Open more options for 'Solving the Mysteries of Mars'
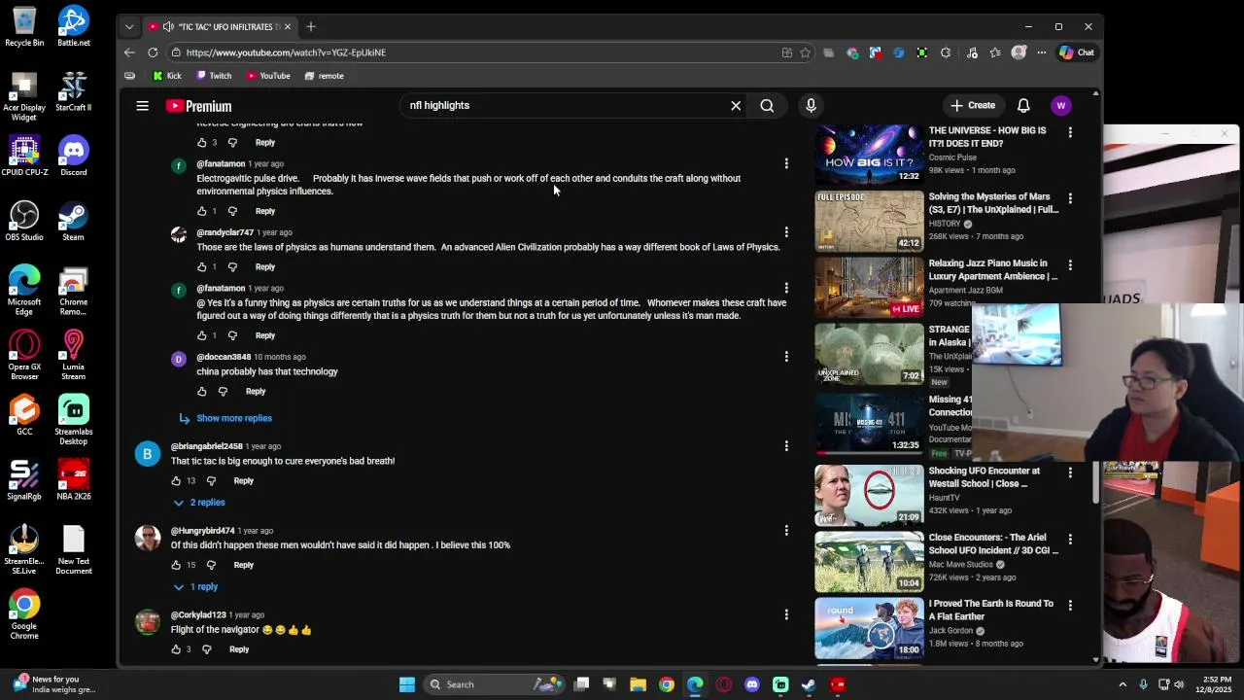This screenshot has height=700, width=1244. pyautogui.click(x=1070, y=198)
